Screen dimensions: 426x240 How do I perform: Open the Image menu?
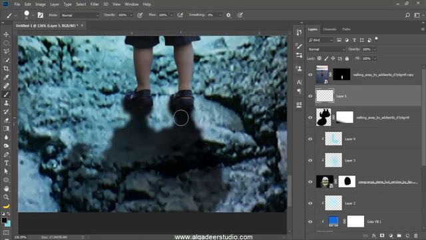pyautogui.click(x=41, y=5)
